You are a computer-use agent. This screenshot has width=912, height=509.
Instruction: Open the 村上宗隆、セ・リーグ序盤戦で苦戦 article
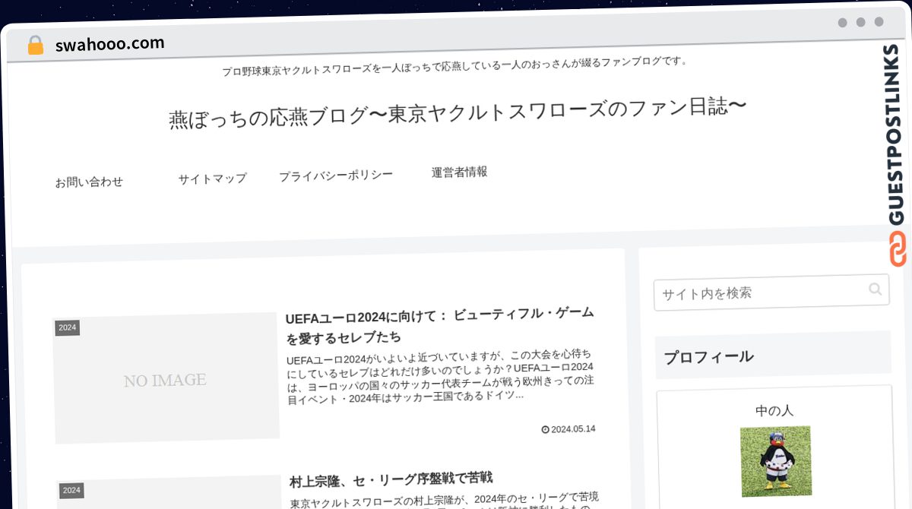click(x=391, y=479)
